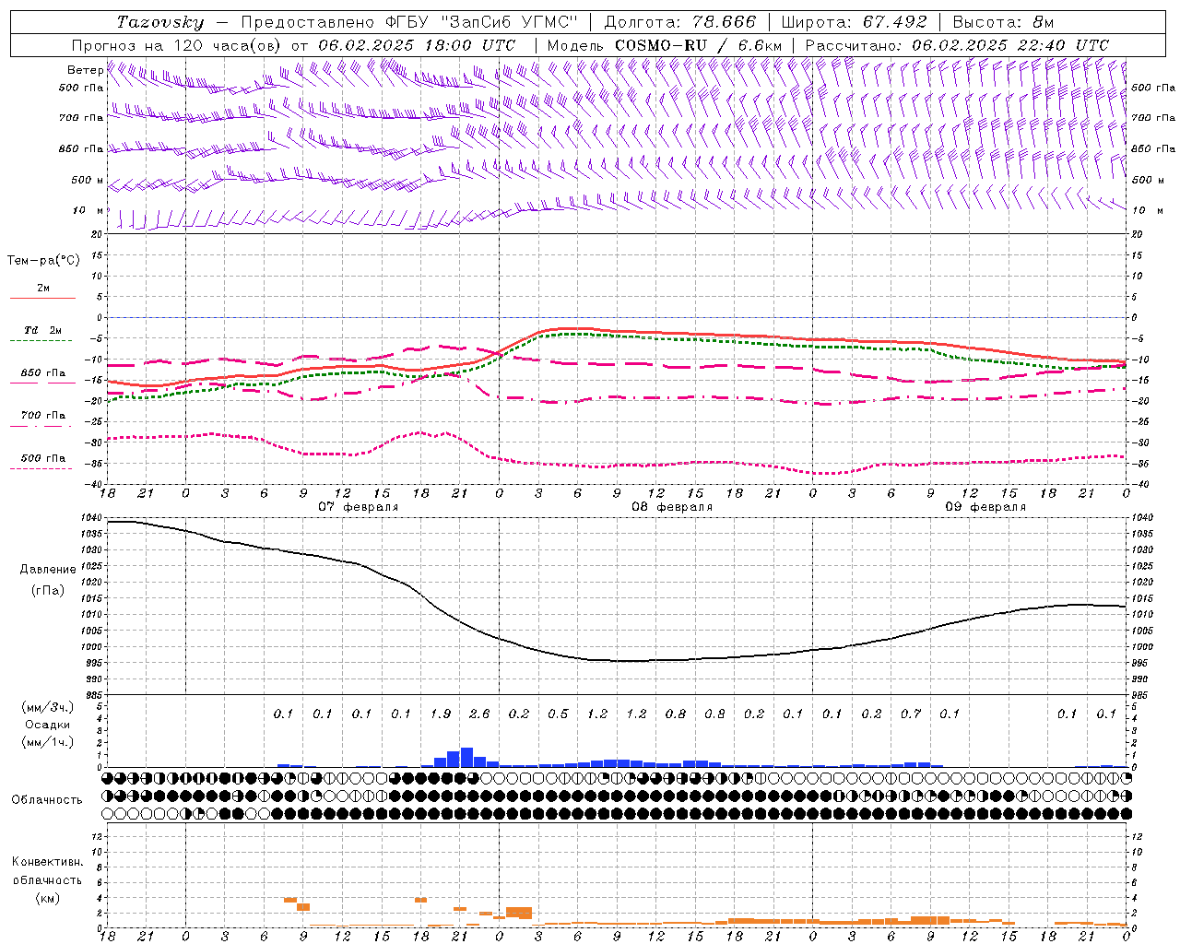The image size is (1180, 944).
Task: Click the Тем-ра(°C) temperature panel label
Action: tap(43, 260)
